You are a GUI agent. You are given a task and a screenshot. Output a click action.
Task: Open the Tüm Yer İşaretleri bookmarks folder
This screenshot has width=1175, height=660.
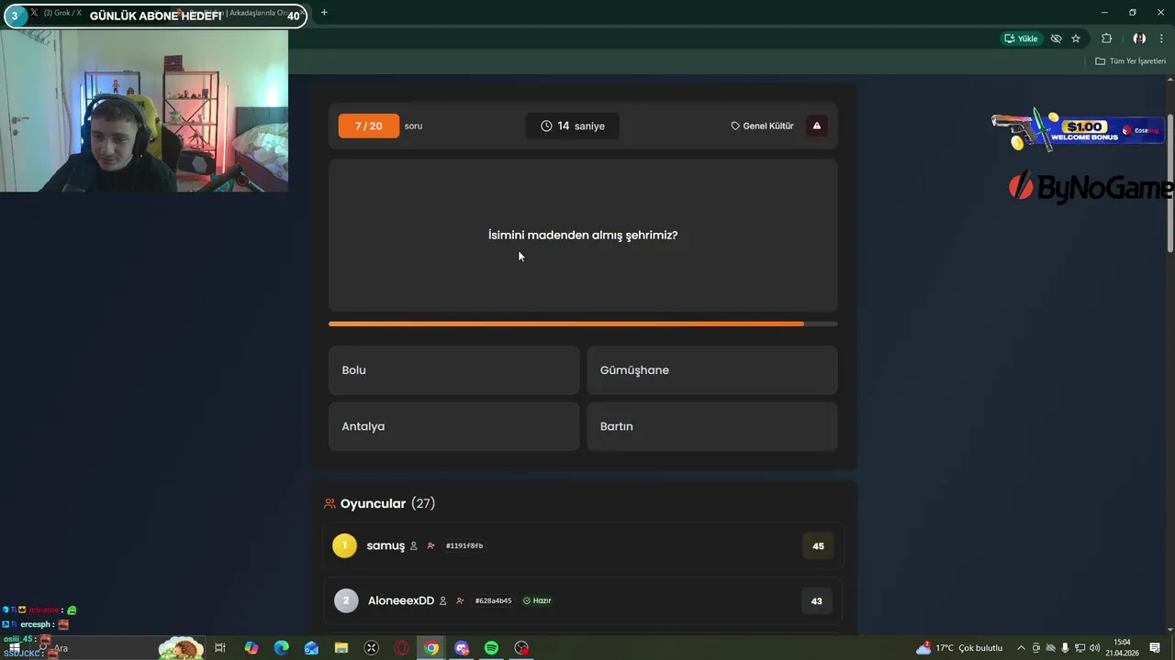[x=1131, y=61]
